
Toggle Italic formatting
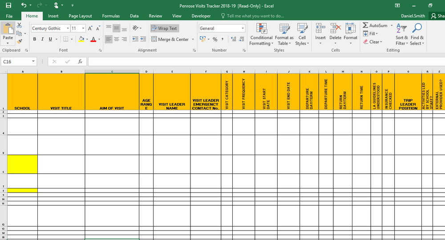click(42, 39)
